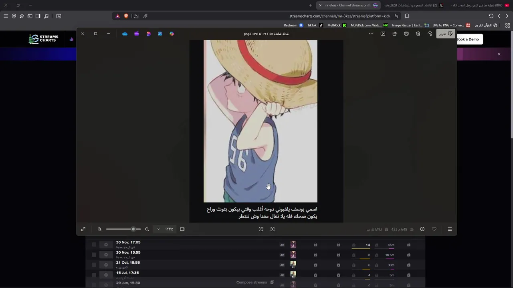Open the apps grid at bookmarks bar end

click(x=507, y=25)
